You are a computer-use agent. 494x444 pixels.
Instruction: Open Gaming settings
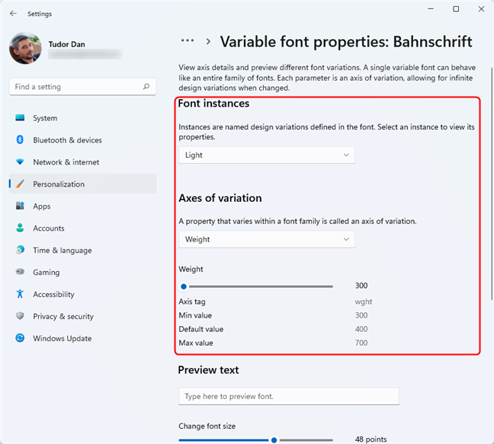pyautogui.click(x=82, y=272)
